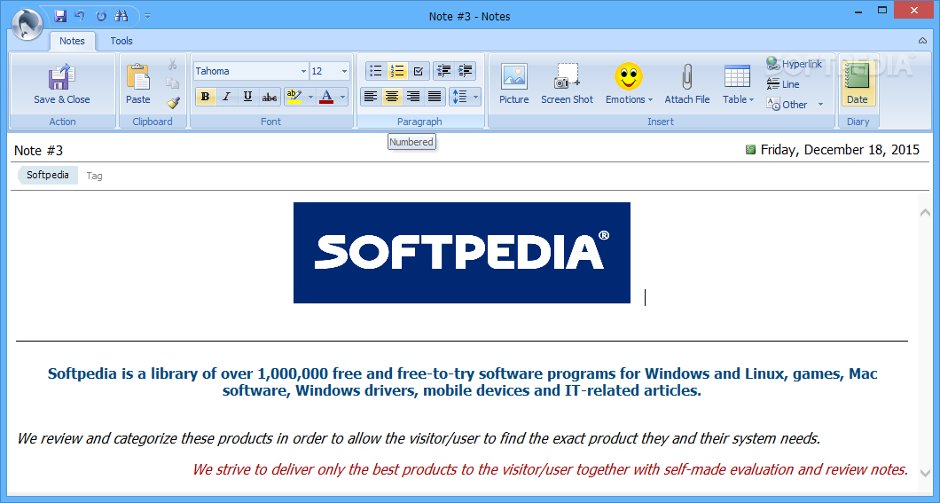940x503 pixels.
Task: Open the round application menu button
Action: click(x=27, y=24)
